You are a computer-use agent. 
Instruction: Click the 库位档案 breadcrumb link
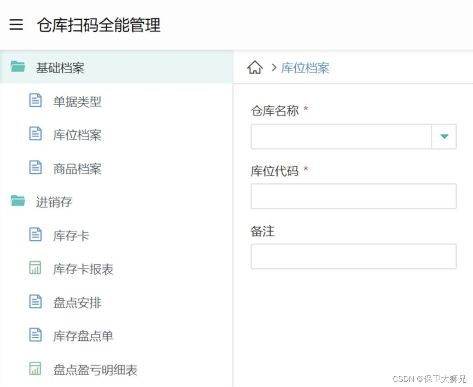coord(305,68)
